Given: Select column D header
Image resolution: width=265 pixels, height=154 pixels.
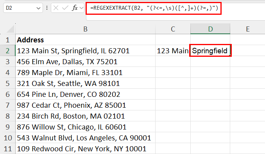Looking at the screenshot, I should [x=210, y=29].
